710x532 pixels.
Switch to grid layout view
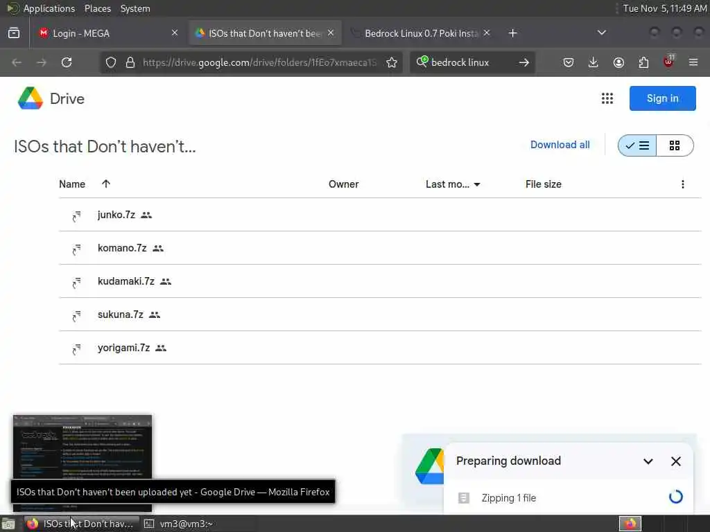[675, 145]
